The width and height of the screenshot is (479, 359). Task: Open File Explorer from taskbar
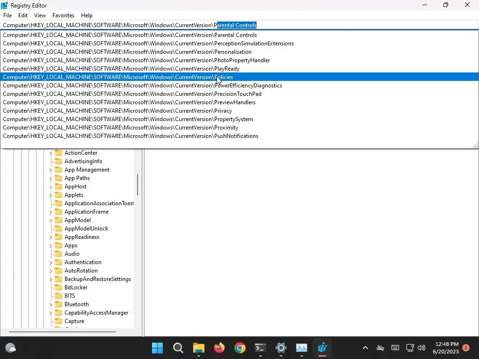[198, 348]
